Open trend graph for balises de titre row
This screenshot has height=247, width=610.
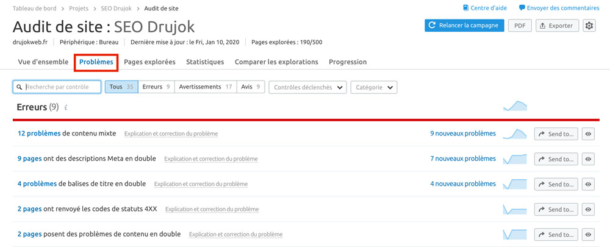point(515,184)
